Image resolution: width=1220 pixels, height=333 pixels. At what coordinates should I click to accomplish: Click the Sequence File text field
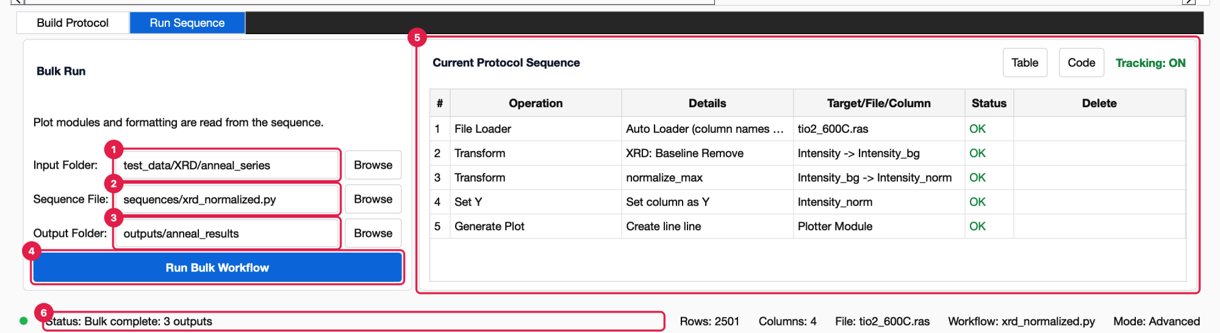click(227, 199)
